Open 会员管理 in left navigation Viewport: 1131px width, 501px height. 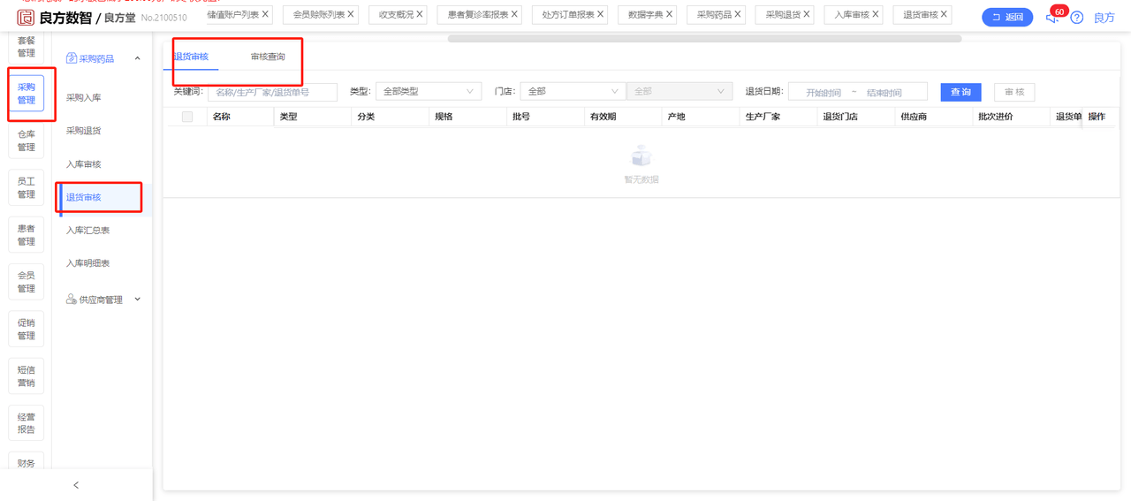coord(27,282)
